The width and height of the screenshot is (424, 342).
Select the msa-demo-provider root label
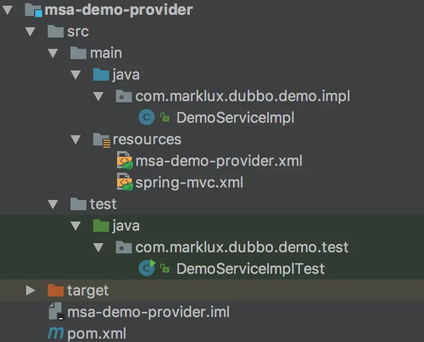pyautogui.click(x=118, y=10)
